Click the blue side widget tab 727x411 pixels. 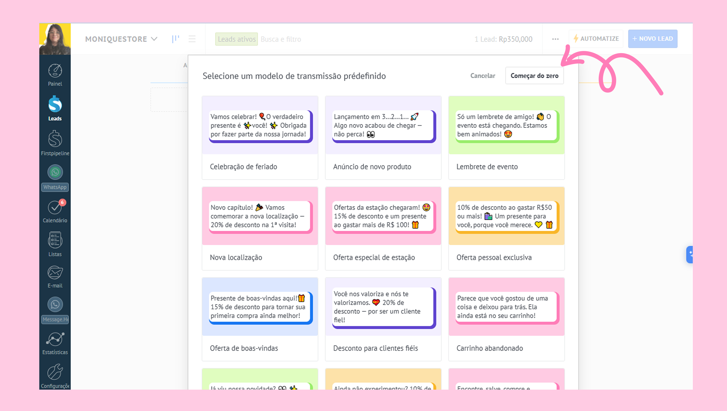click(689, 255)
